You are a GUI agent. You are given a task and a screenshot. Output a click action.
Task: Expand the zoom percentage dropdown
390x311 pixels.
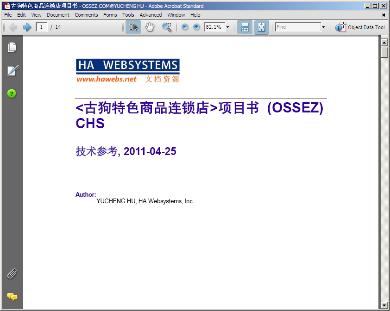pos(227,27)
